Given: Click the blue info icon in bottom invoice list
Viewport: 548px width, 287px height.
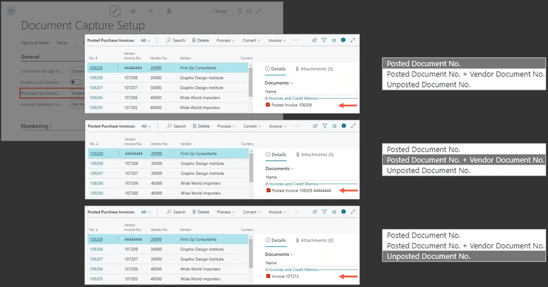Looking at the screenshot, I should [343, 212].
